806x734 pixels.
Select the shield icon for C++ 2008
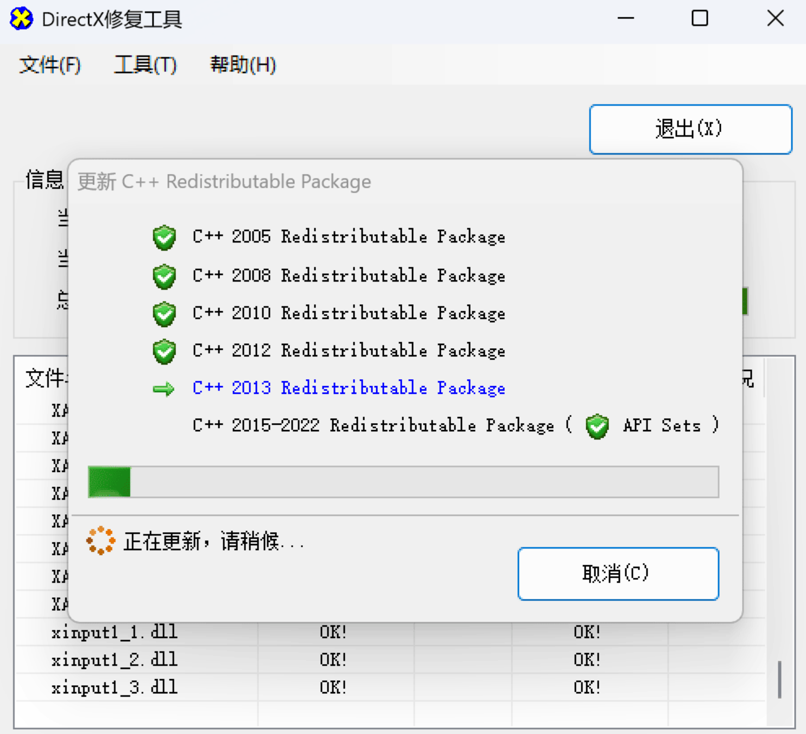click(164, 276)
